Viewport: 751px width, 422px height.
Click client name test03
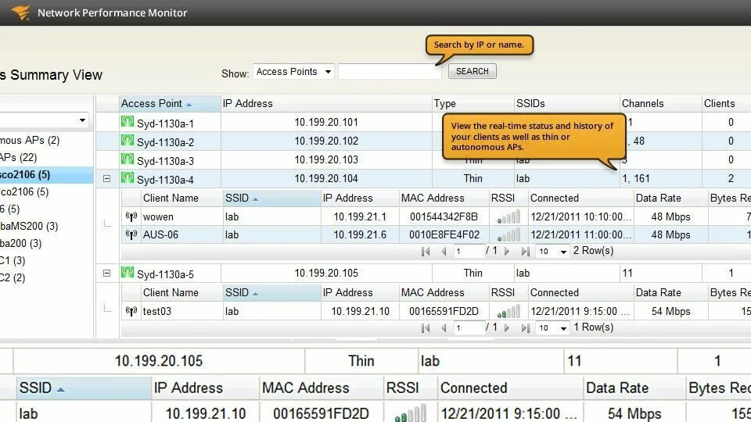tap(157, 312)
